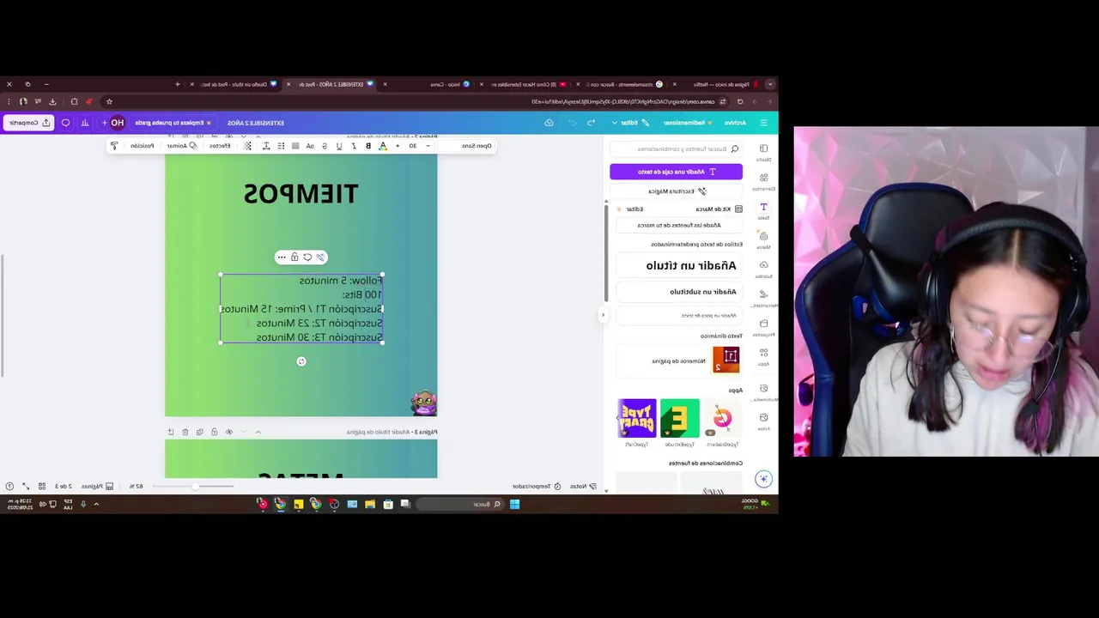This screenshot has width=1099, height=618.
Task: Open the Marca panel in sidebar
Action: pyautogui.click(x=763, y=239)
